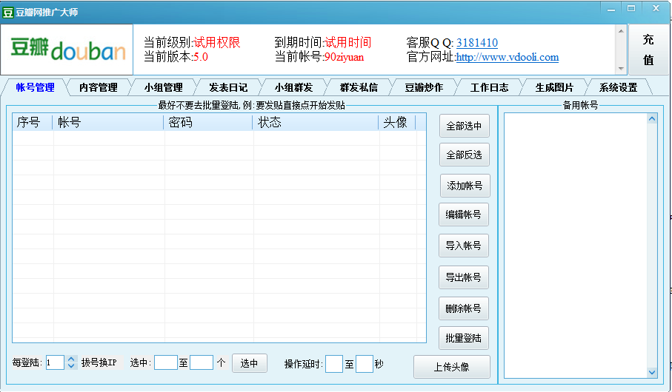Switch to the 帐号管理 tab
This screenshot has width=672, height=392.
pyautogui.click(x=35, y=87)
